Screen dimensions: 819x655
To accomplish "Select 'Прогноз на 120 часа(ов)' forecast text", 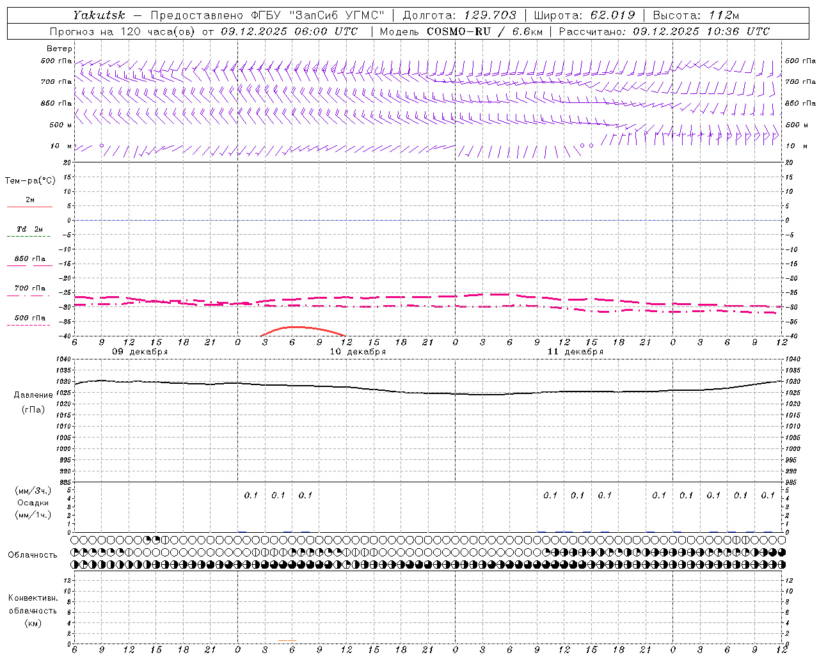I will point(123,31).
